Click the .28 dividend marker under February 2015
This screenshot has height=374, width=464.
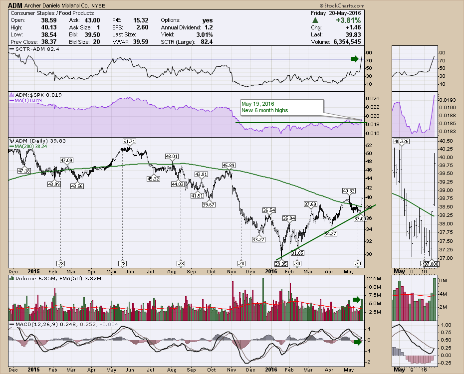[x=60, y=263]
